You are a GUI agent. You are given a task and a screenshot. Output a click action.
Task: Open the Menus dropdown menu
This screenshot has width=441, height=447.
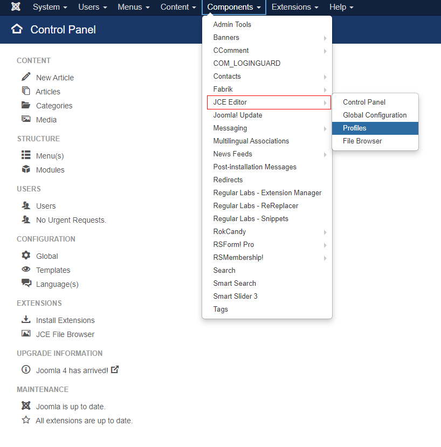[134, 7]
